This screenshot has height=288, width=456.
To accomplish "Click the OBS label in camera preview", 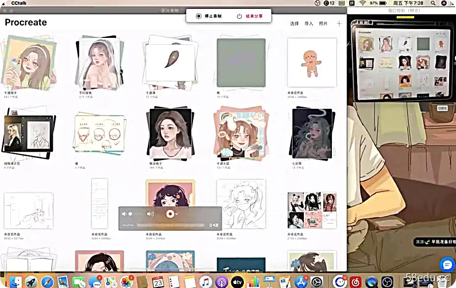I will click(x=442, y=108).
